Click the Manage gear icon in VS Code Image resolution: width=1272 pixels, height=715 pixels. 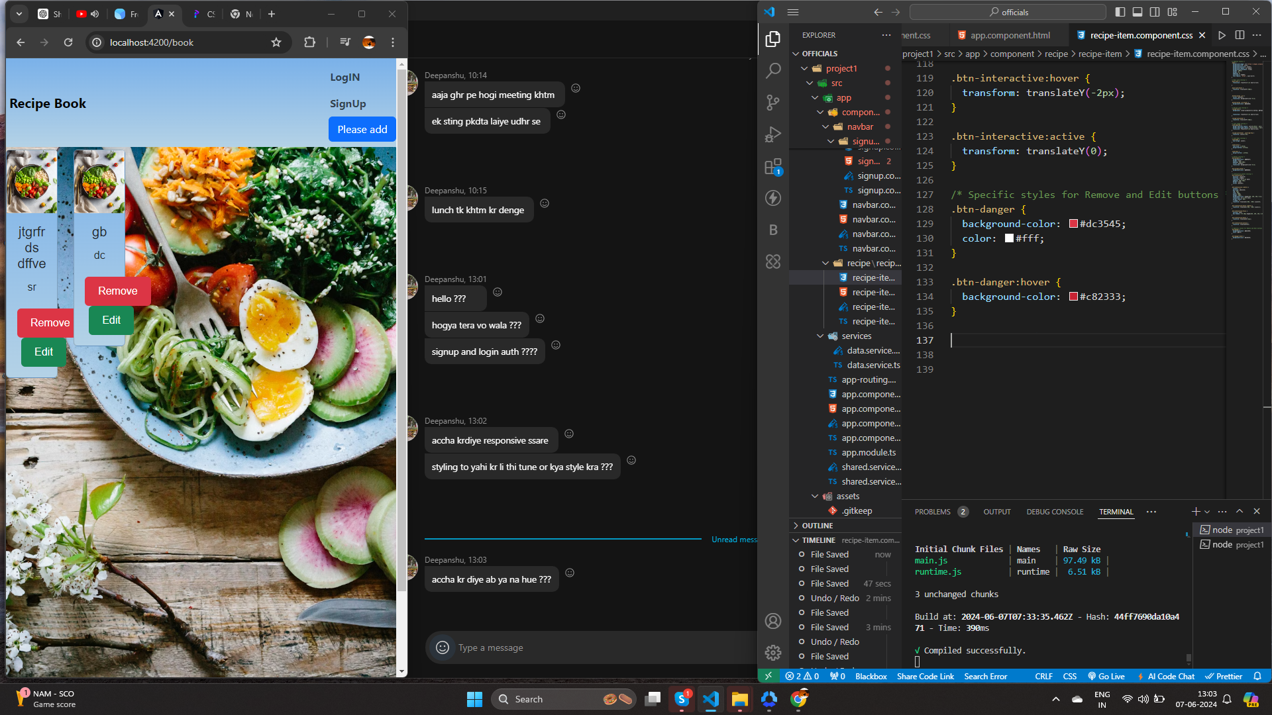(773, 653)
